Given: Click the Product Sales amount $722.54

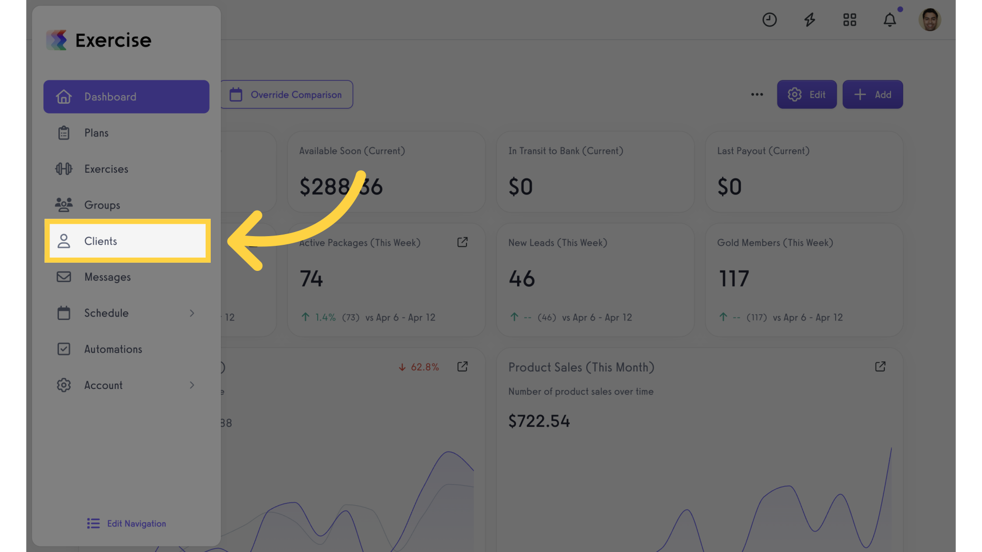Looking at the screenshot, I should [539, 421].
